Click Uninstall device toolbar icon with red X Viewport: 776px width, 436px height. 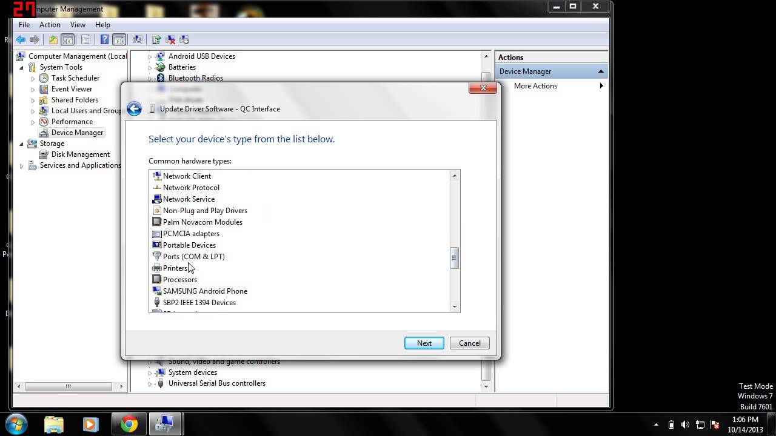point(170,39)
